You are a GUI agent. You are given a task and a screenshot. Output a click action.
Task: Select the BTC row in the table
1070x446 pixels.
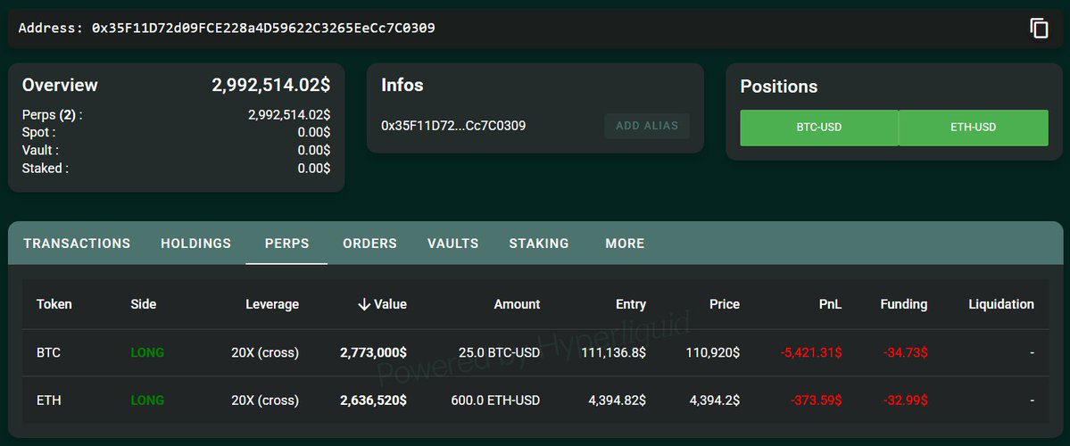(x=535, y=352)
